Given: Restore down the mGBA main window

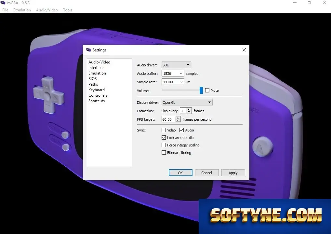Looking at the screenshot, I should (310, 3).
